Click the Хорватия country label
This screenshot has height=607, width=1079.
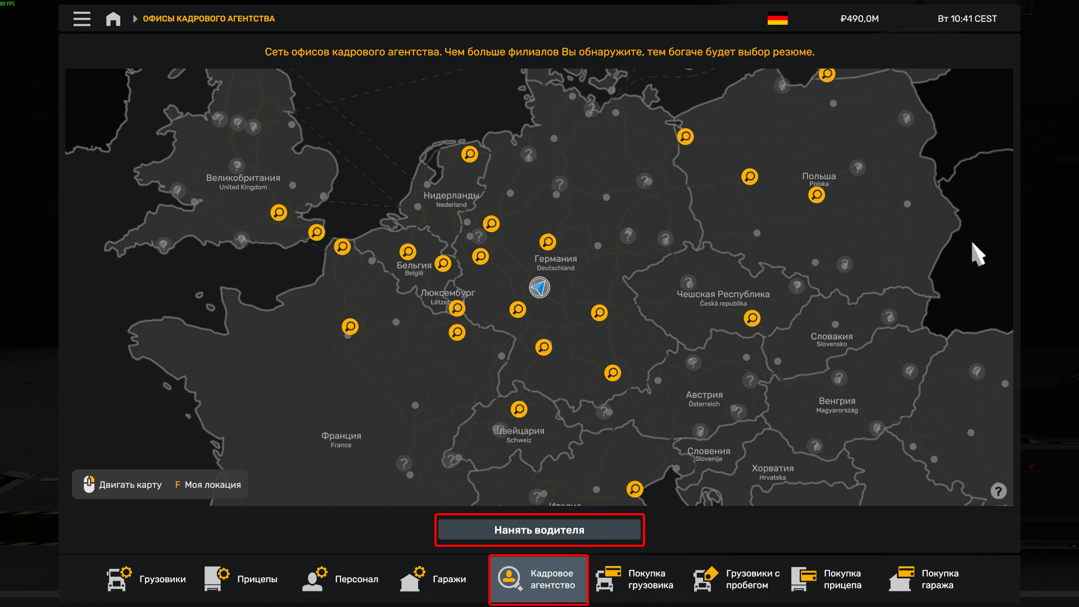[773, 469]
